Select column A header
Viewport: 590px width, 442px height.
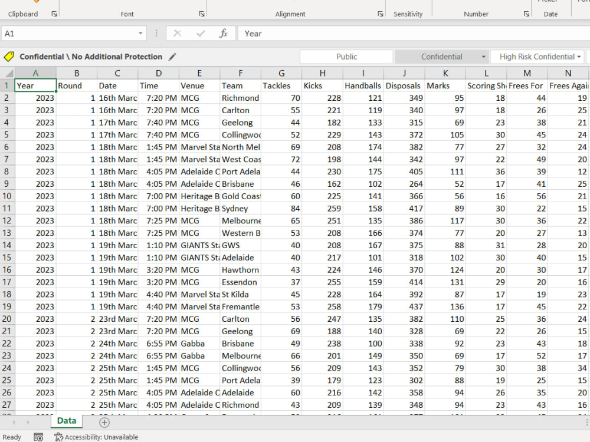35,73
